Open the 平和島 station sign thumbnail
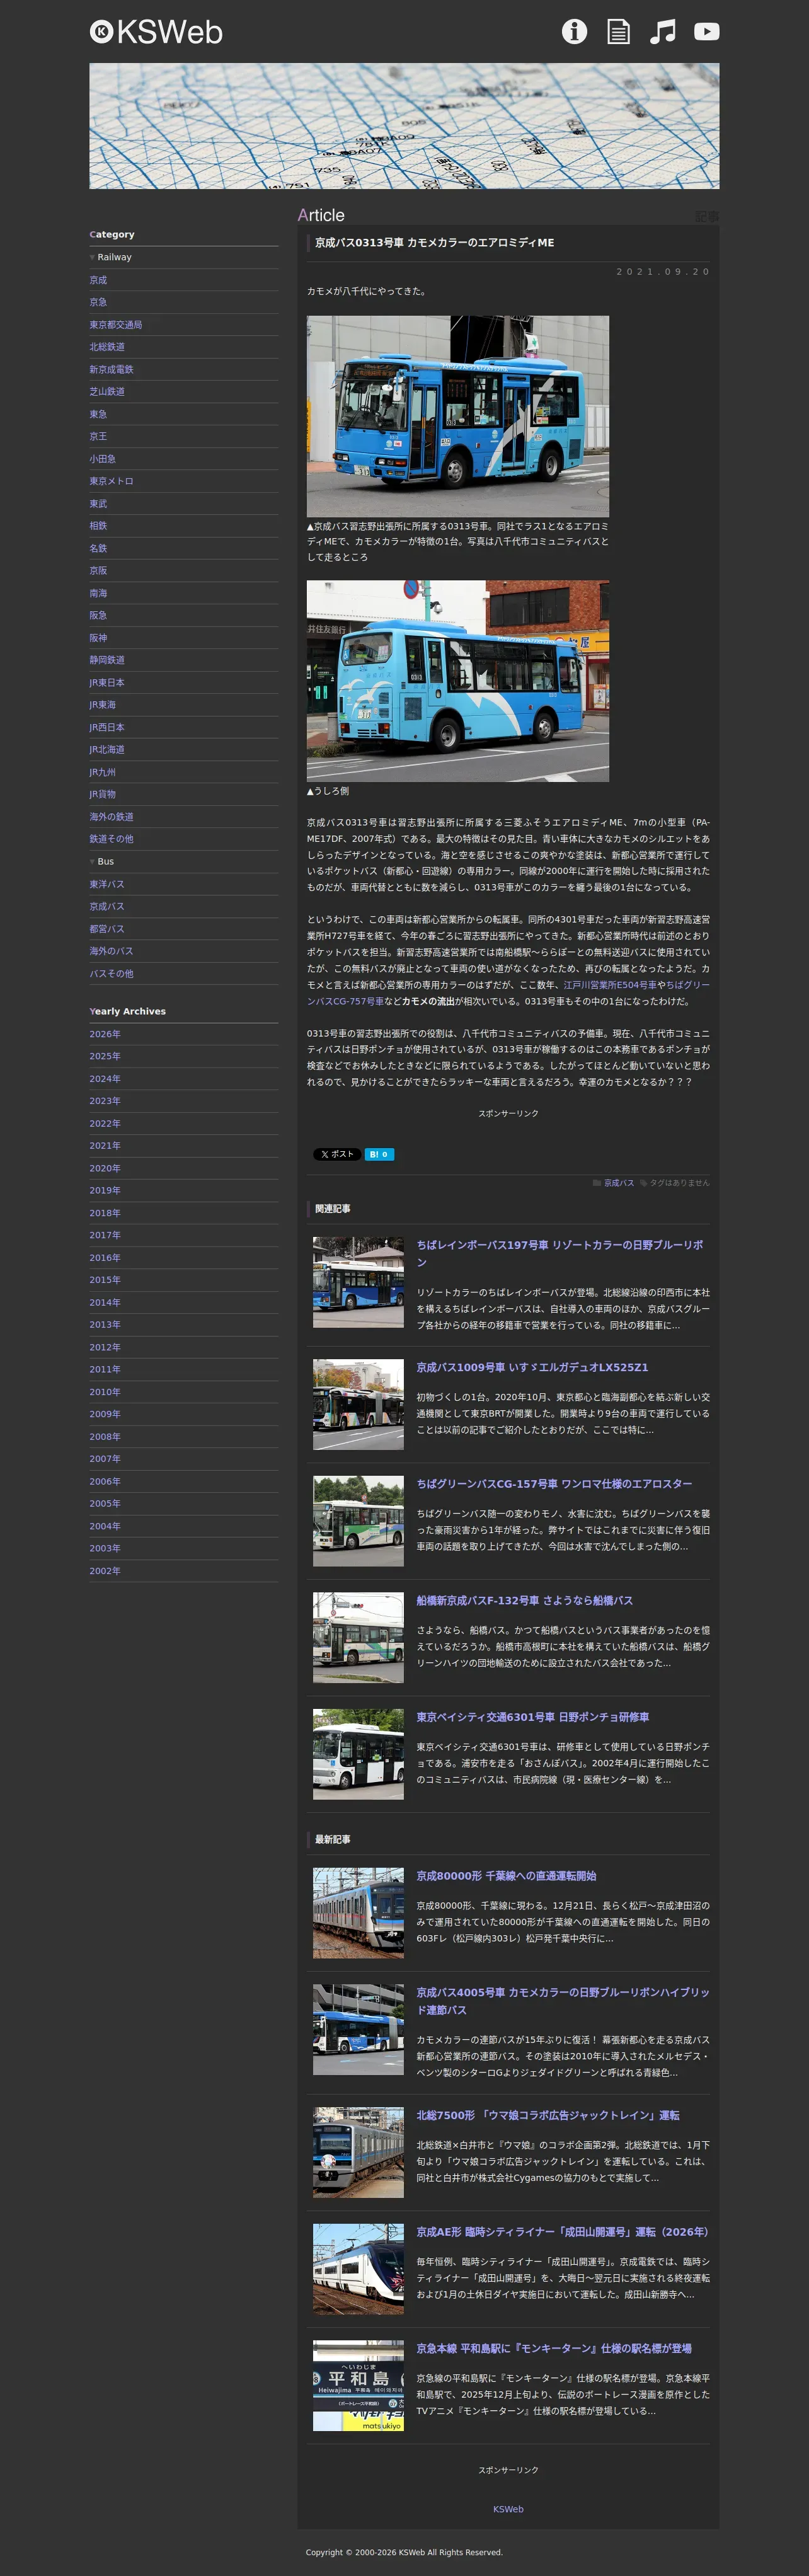 (358, 2385)
